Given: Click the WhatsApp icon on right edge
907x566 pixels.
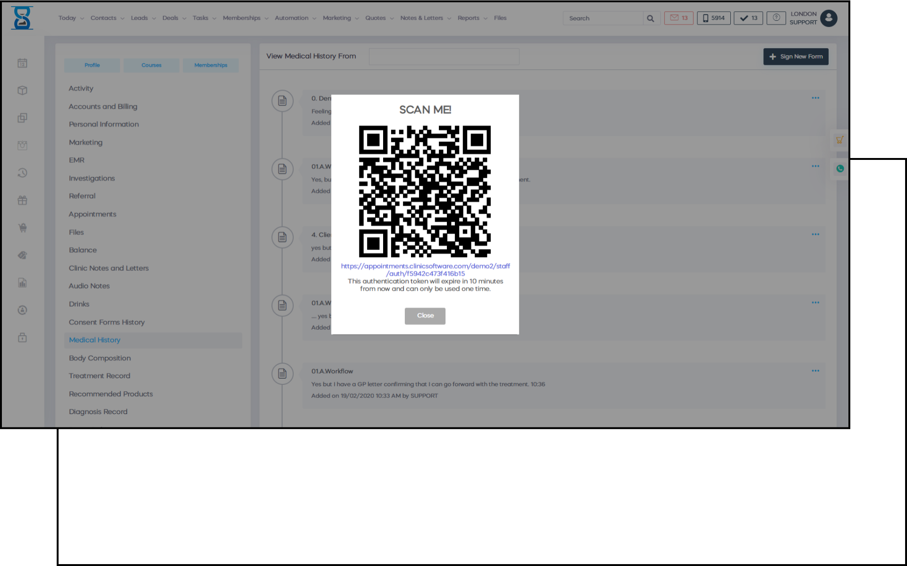Looking at the screenshot, I should (840, 169).
